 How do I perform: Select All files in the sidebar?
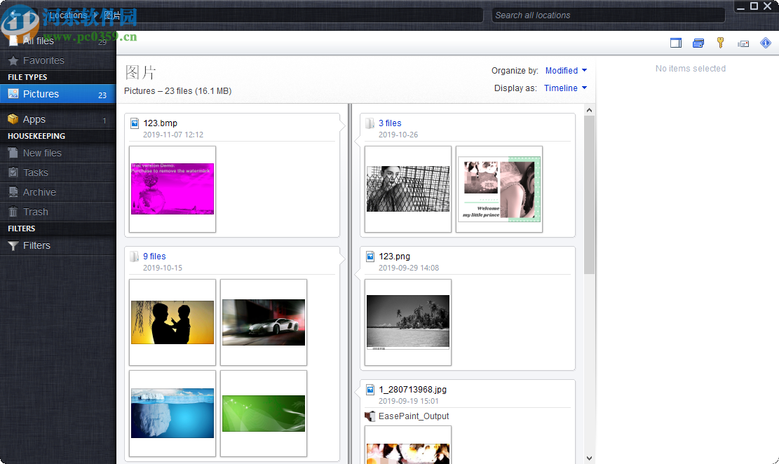click(57, 41)
